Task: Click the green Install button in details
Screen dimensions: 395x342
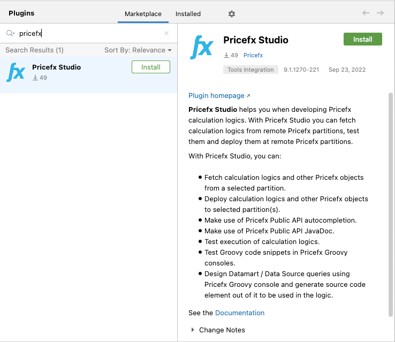Action: (362, 39)
